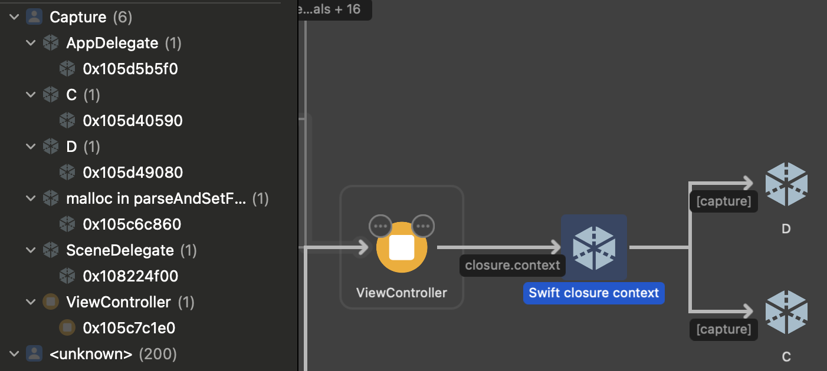This screenshot has width=827, height=371.
Task: Click the yellow ViewController node in graph
Action: click(401, 247)
